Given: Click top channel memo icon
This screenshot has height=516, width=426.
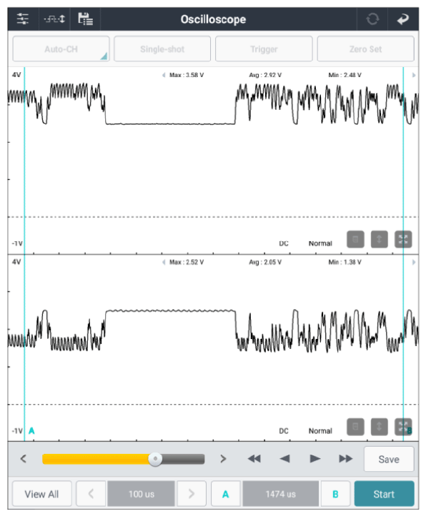Looking at the screenshot, I should tap(355, 239).
